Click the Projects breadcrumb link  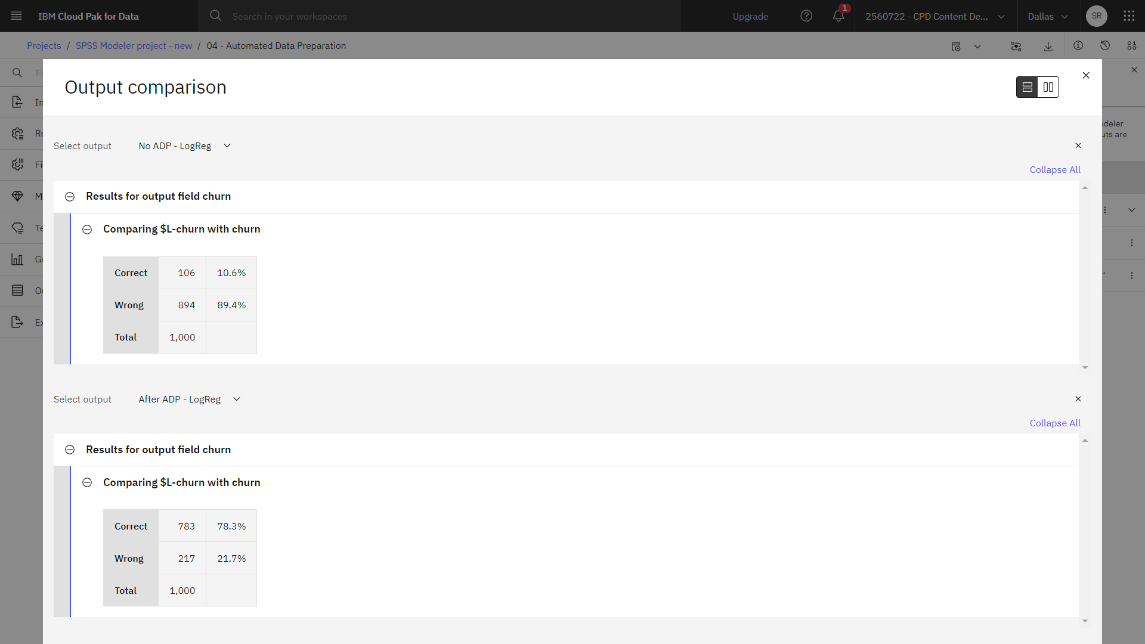44,45
